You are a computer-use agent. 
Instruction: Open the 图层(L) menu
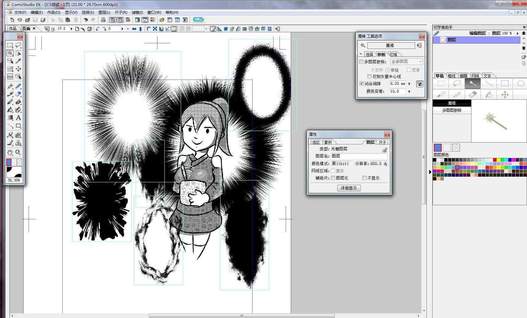(104, 13)
